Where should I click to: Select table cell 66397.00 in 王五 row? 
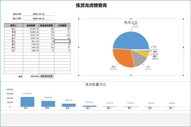point(31,35)
